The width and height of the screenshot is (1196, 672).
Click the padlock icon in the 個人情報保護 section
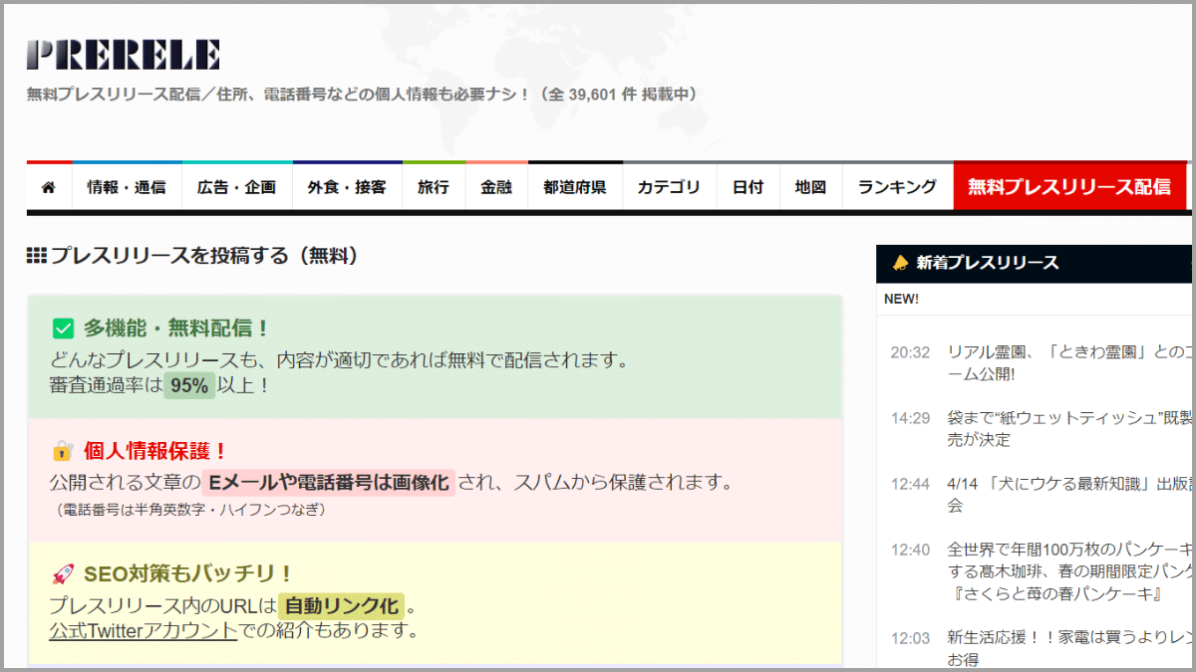click(64, 451)
